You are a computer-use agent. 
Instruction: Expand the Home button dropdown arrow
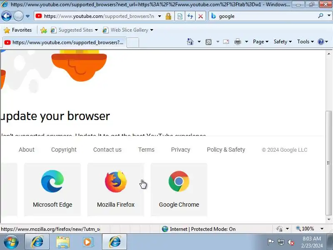pyautogui.click(x=199, y=42)
